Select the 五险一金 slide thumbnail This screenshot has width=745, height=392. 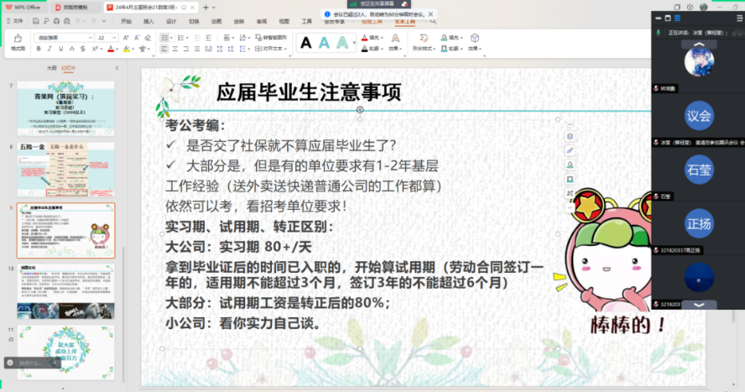(66, 170)
